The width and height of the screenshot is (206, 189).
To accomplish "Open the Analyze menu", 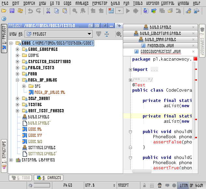I will (x=82, y=3).
